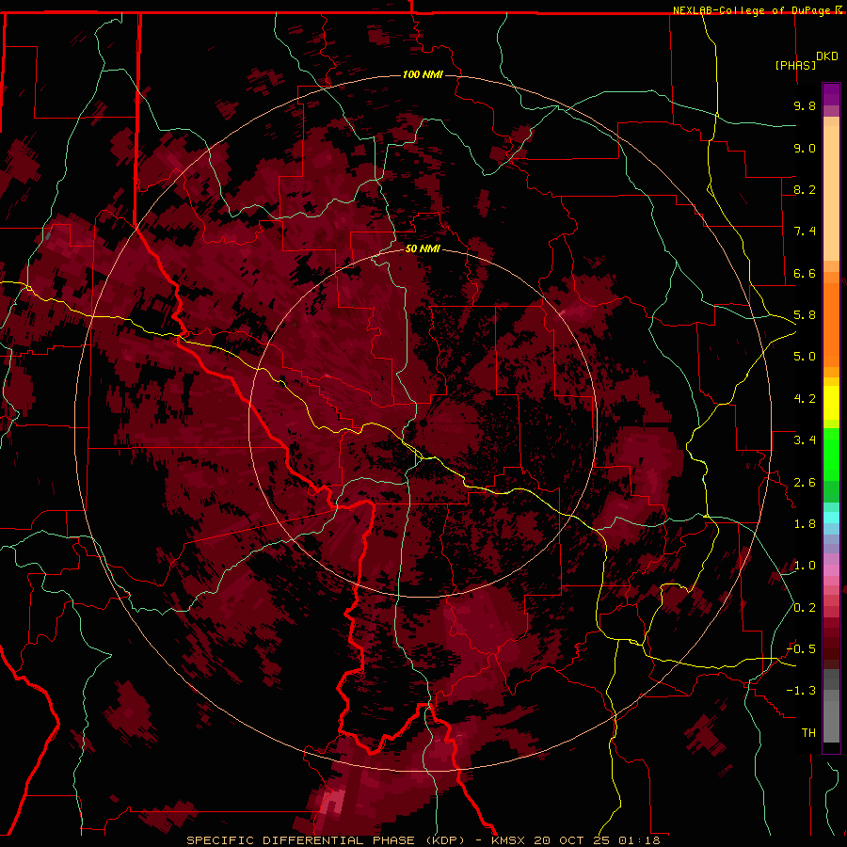This screenshot has height=847, width=847.
Task: Click the 5.0 scale value
Action: [805, 357]
